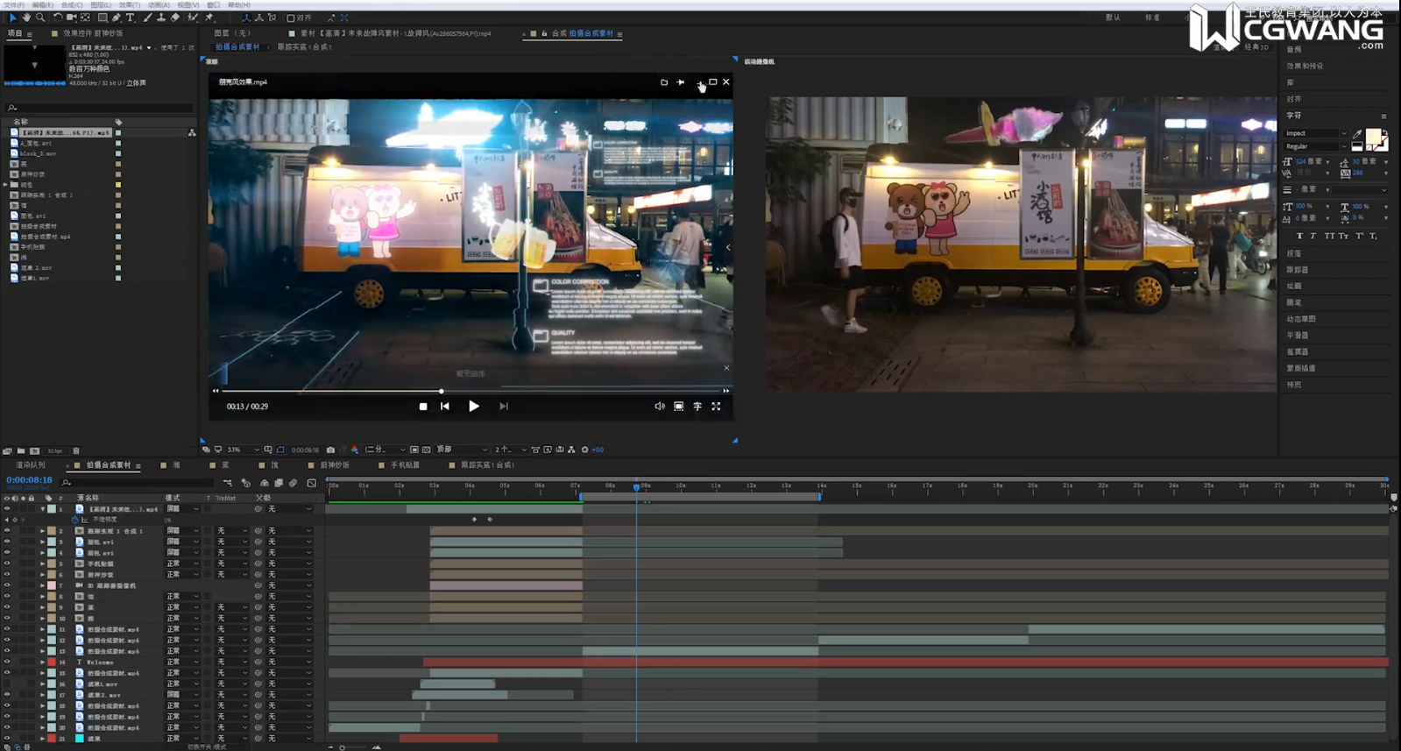Create new folder in Project panel

point(21,451)
